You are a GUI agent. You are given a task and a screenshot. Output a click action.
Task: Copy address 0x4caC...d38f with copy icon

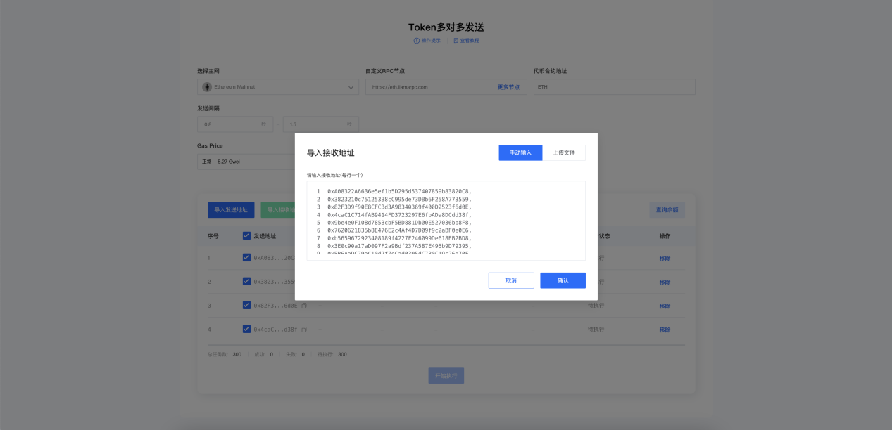304,330
